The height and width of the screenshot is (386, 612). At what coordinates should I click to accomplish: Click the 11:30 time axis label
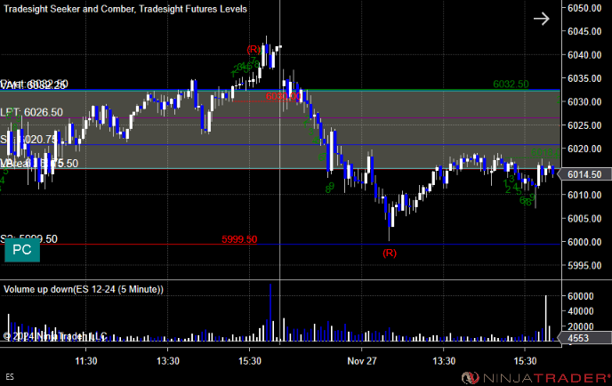tap(86, 361)
